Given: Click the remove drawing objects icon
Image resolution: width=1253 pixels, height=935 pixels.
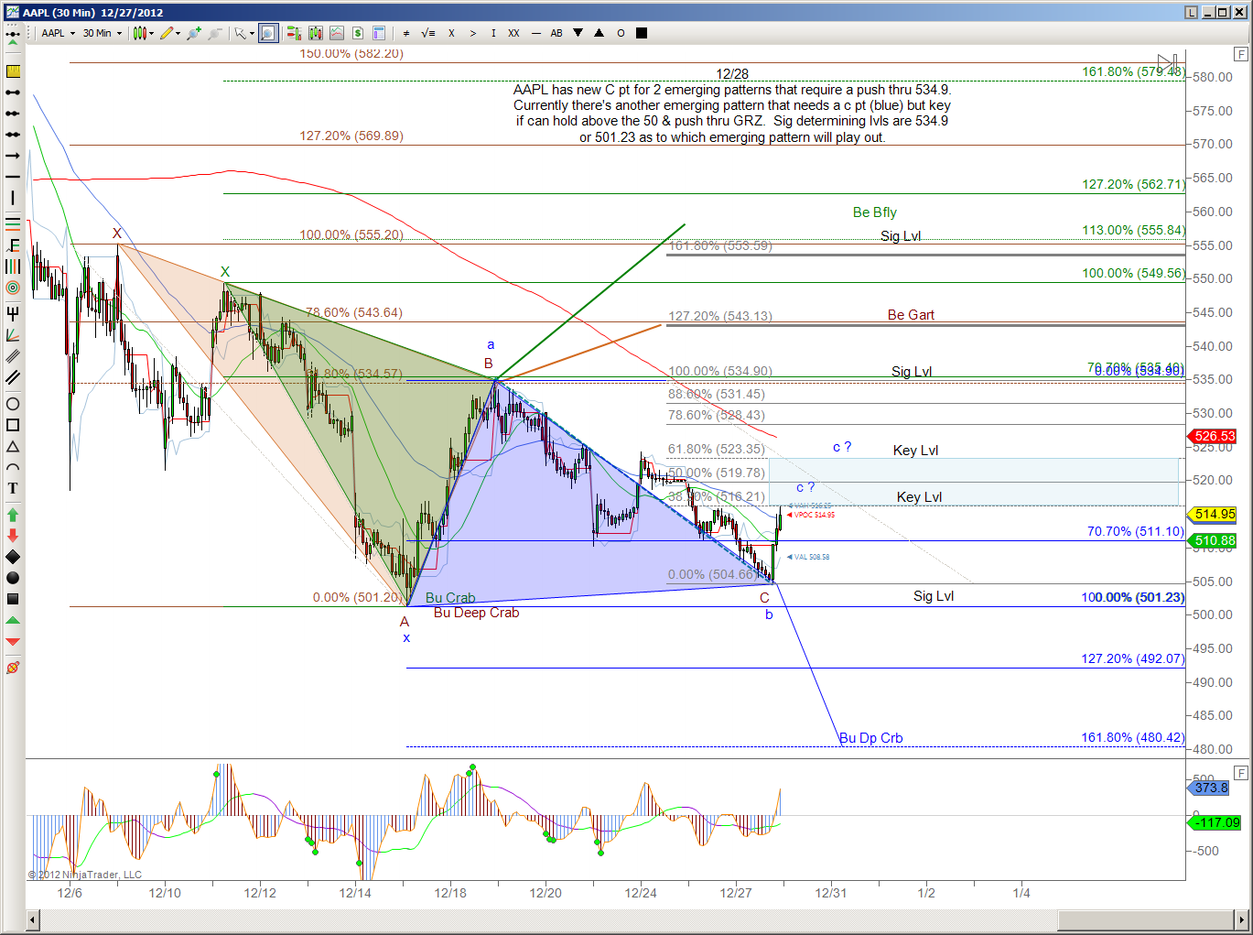Looking at the screenshot, I should pos(13,668).
